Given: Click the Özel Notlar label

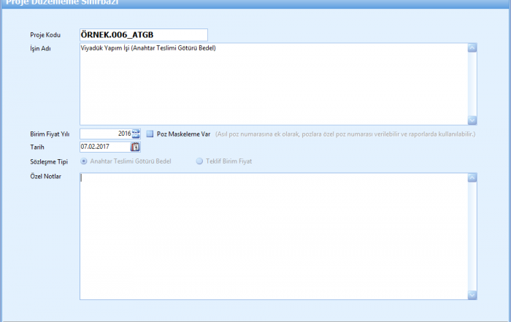Looking at the screenshot, I should pos(45,177).
